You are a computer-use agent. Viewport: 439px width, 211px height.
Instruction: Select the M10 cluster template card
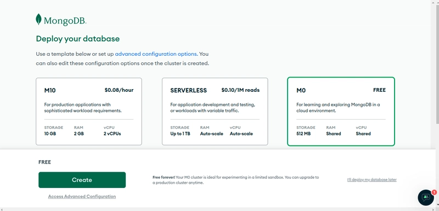(x=89, y=112)
